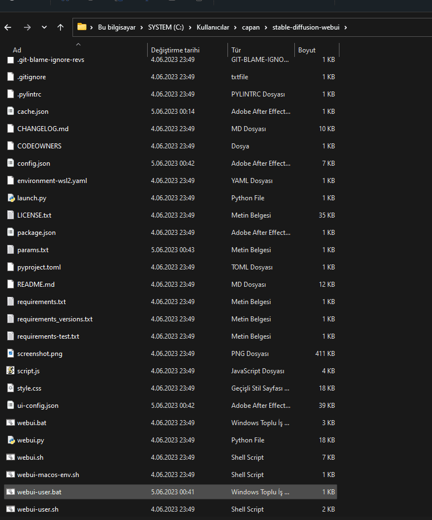The height and width of the screenshot is (520, 432).
Task: Click the webui-user.sh shell script icon
Action: 11,509
